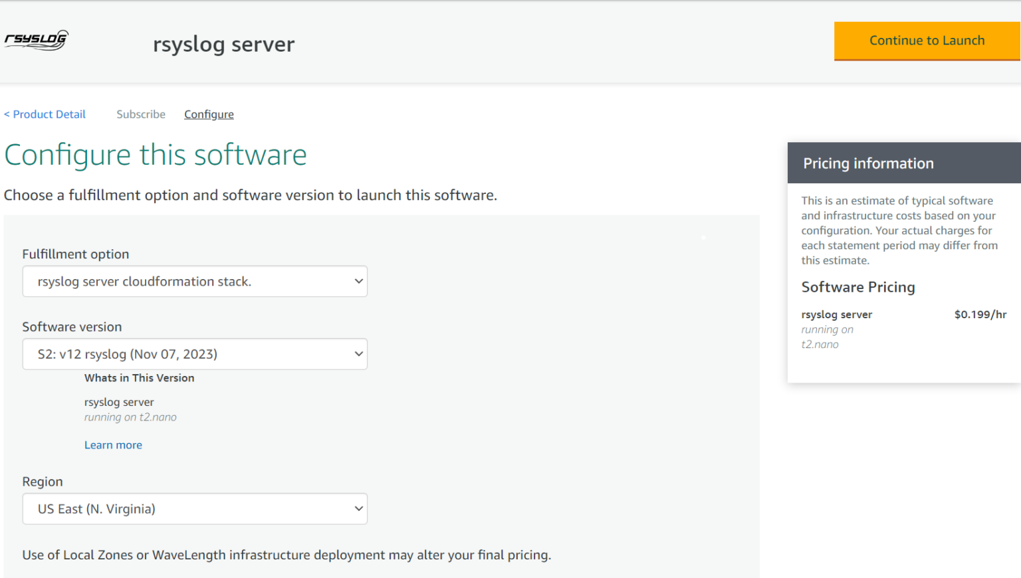
Task: Open the Region selector
Action: (195, 509)
